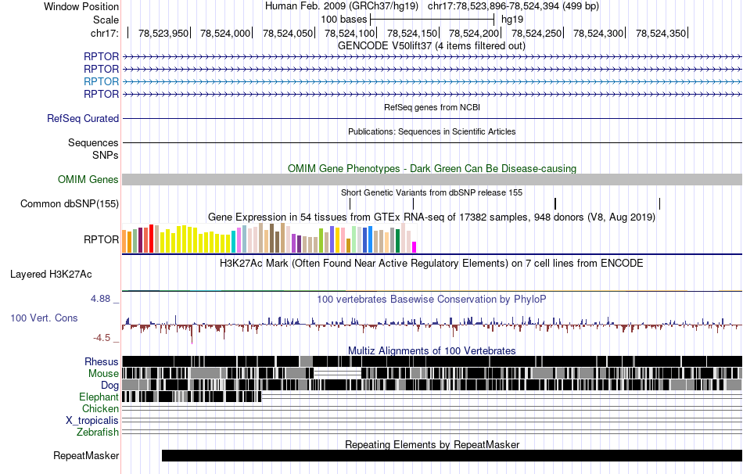
Task: Open the Multiz Alignments of 100 Vertebrates title
Action: (x=432, y=350)
